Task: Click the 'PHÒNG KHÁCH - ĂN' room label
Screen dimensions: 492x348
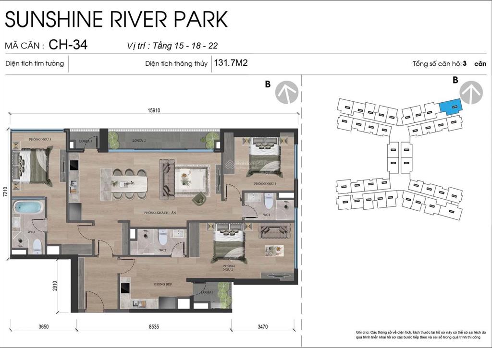Action: coord(160,213)
